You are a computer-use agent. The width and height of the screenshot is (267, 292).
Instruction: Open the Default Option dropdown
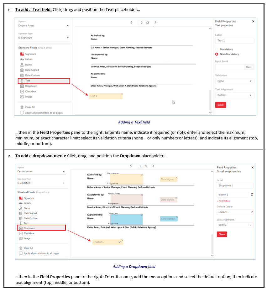[235, 212]
